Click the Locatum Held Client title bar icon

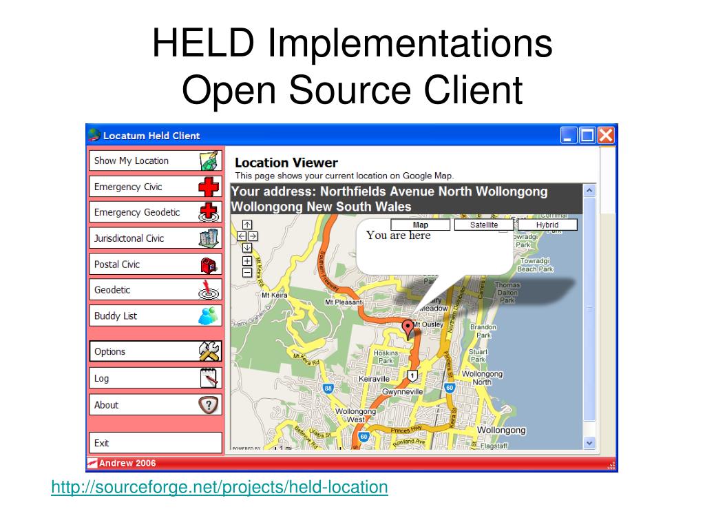tap(94, 135)
